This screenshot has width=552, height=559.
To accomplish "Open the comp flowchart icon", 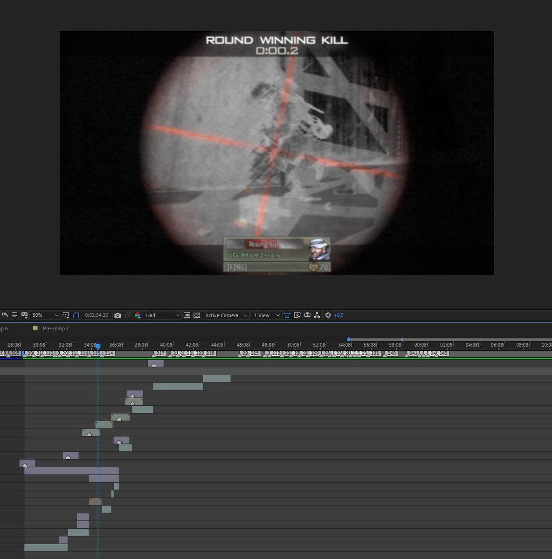I will point(317,315).
